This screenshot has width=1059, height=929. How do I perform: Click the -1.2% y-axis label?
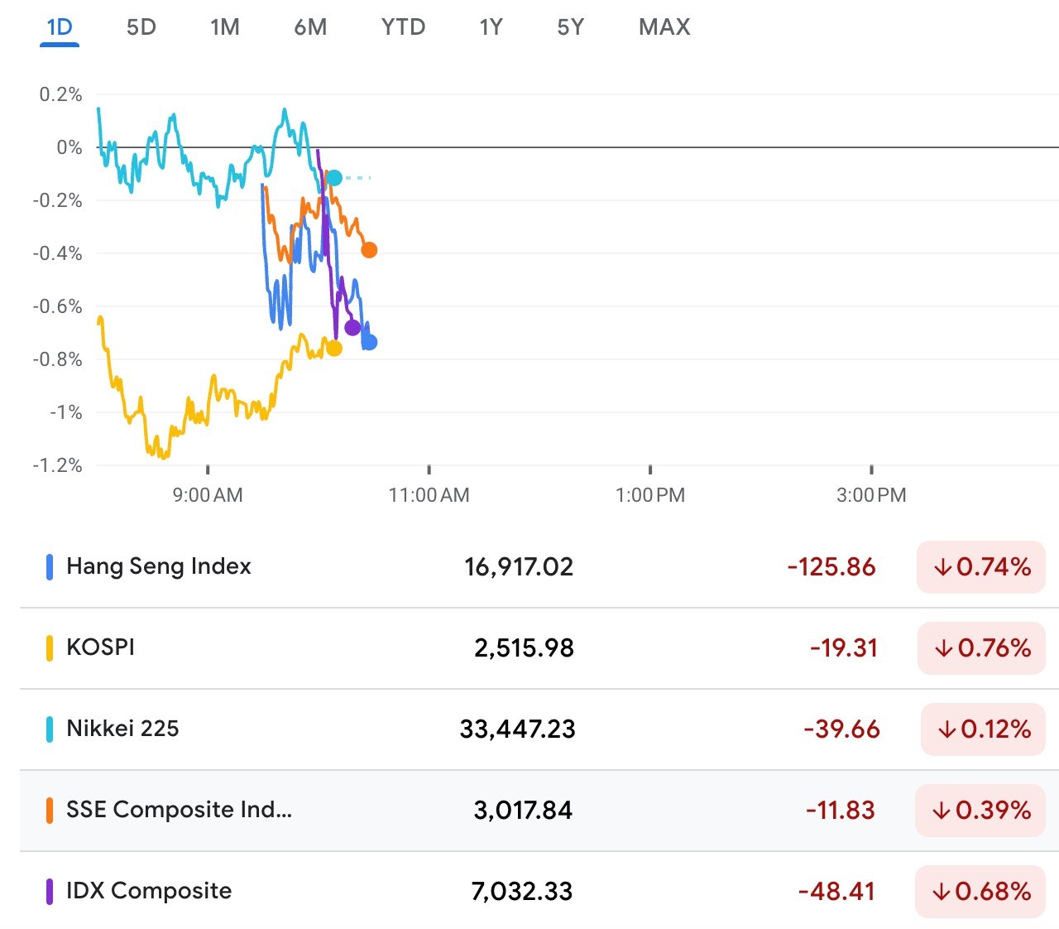point(57,465)
